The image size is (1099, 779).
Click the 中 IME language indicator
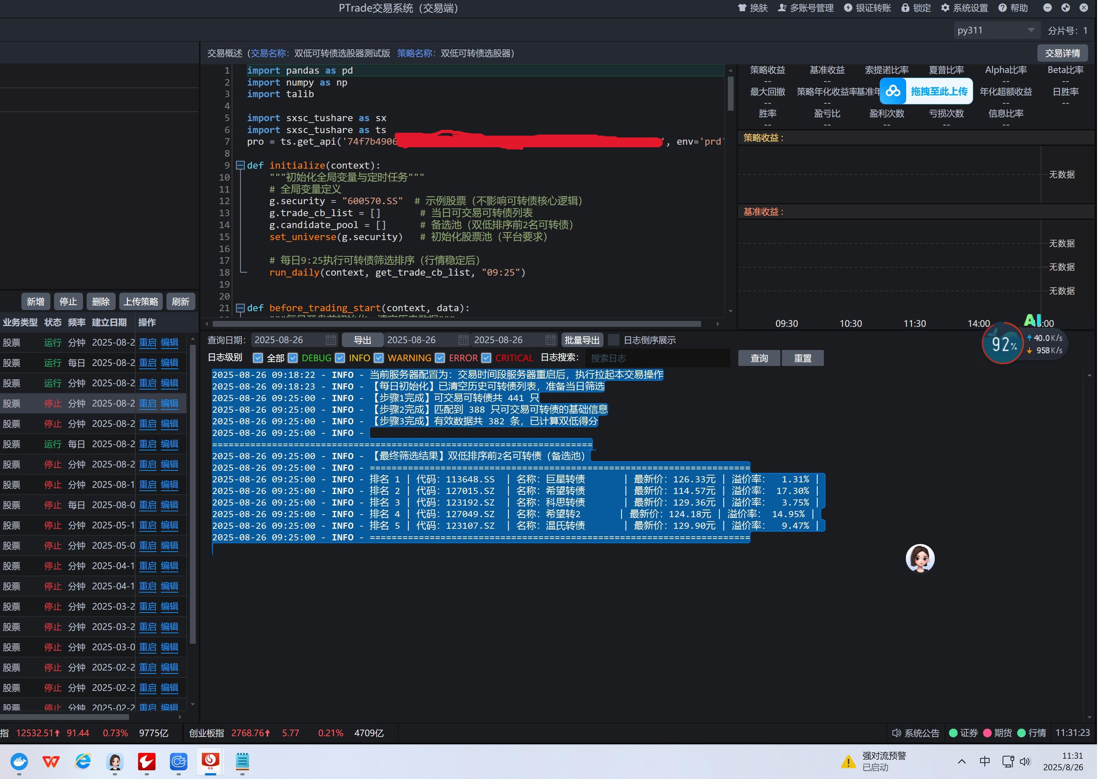click(985, 761)
